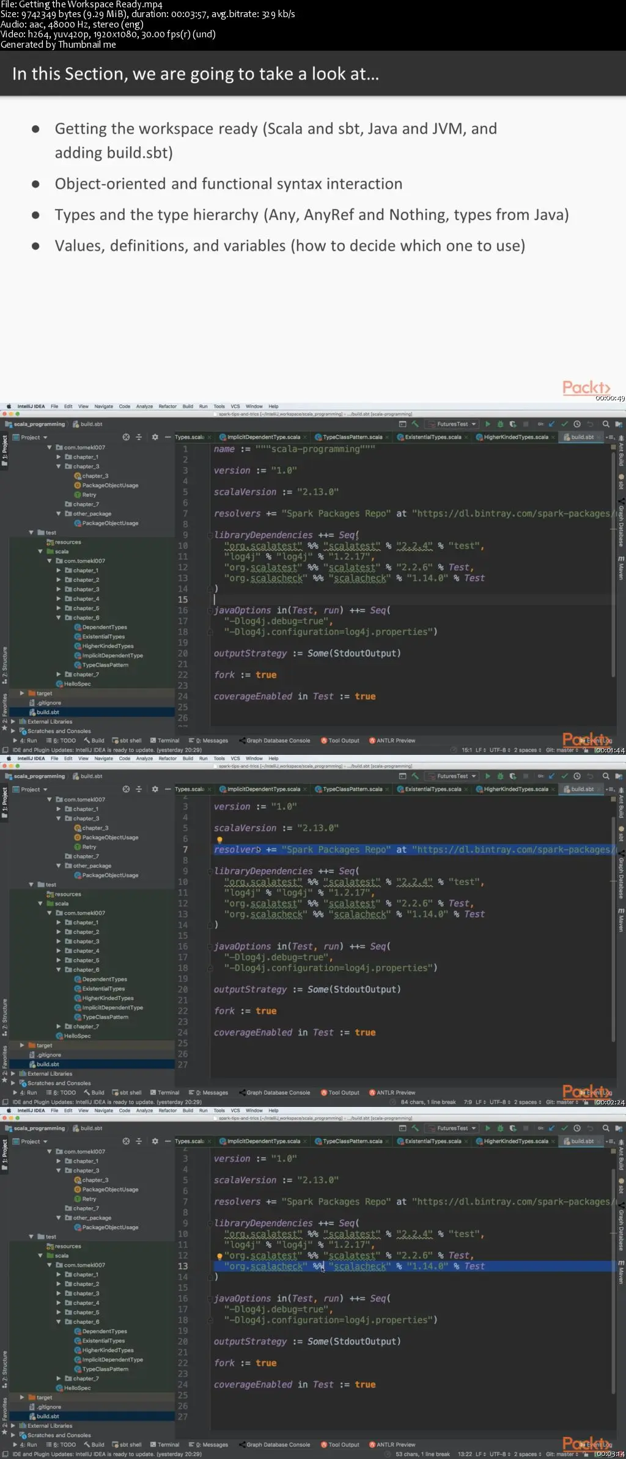The height and width of the screenshot is (1459, 626).
Task: Click the VCS update arrow icon in the bottom frame toolbar
Action: 551,1128
